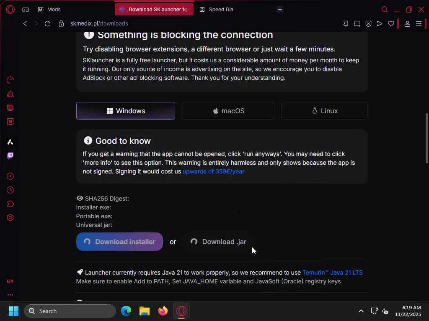
Task: Open the Opera GX menu logo
Action: coord(10,10)
